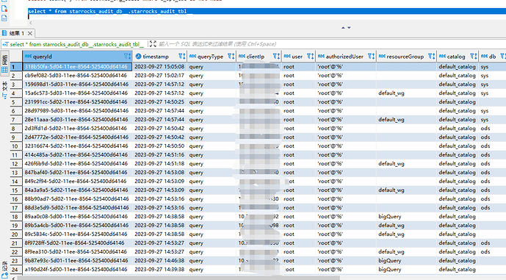The width and height of the screenshot is (506, 280).
Task: Switch to 网格 grid view side tab
Action: click(x=4, y=65)
